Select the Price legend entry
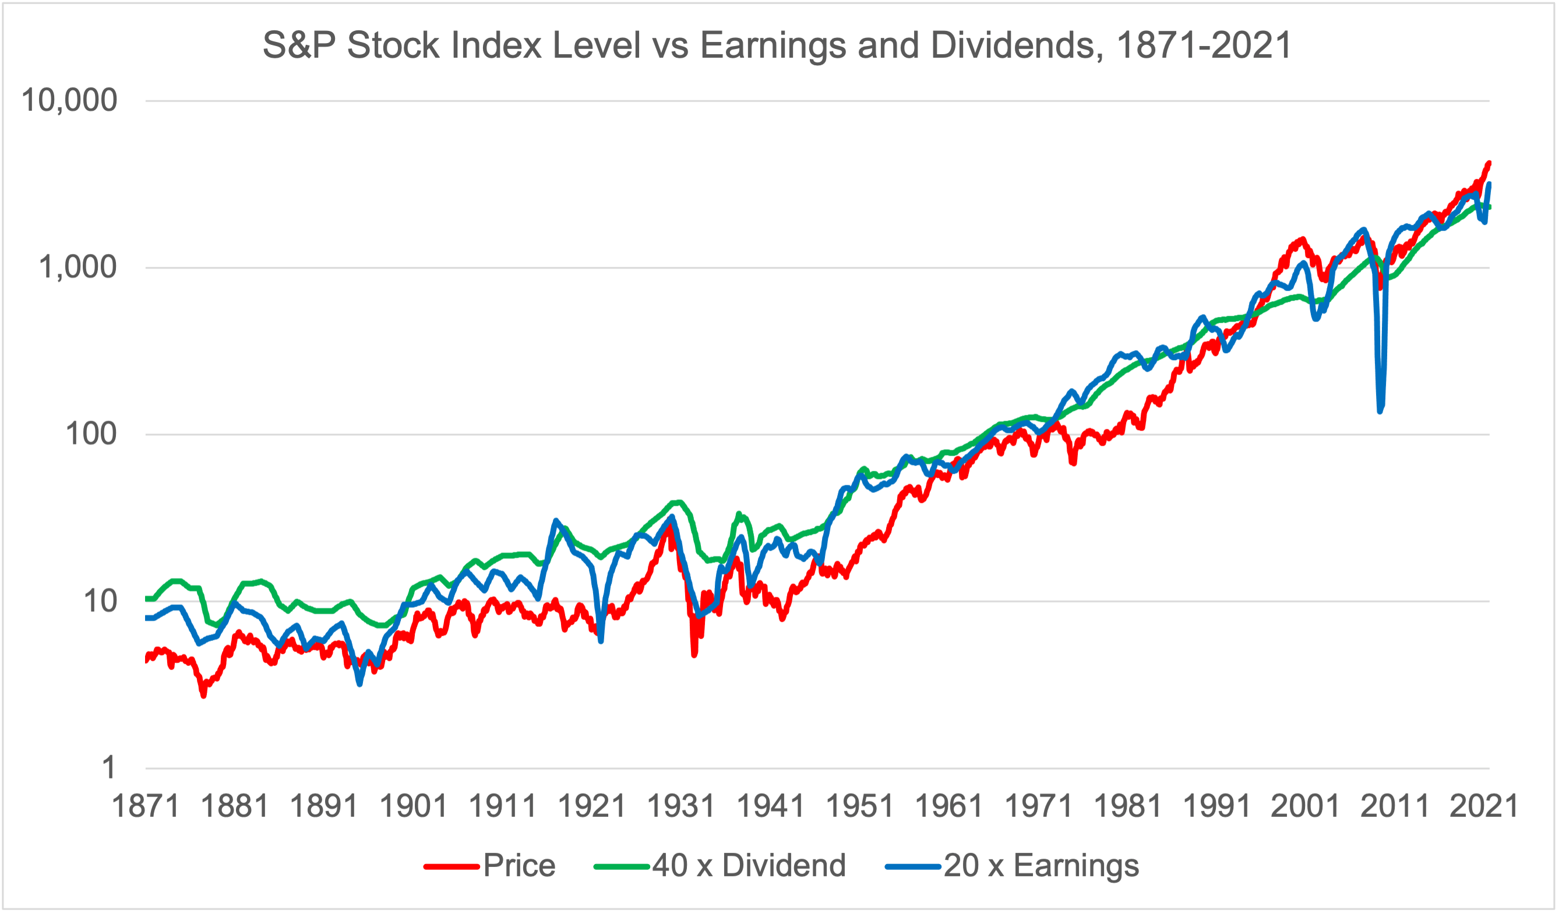 [x=489, y=866]
